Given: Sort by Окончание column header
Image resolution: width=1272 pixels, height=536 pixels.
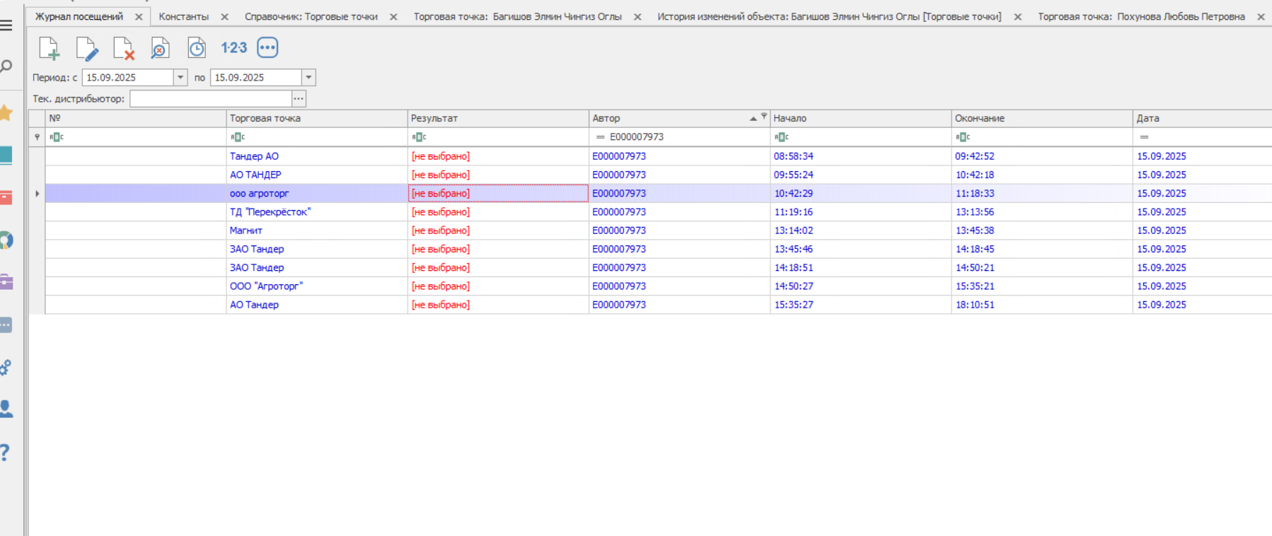Looking at the screenshot, I should (1042, 119).
